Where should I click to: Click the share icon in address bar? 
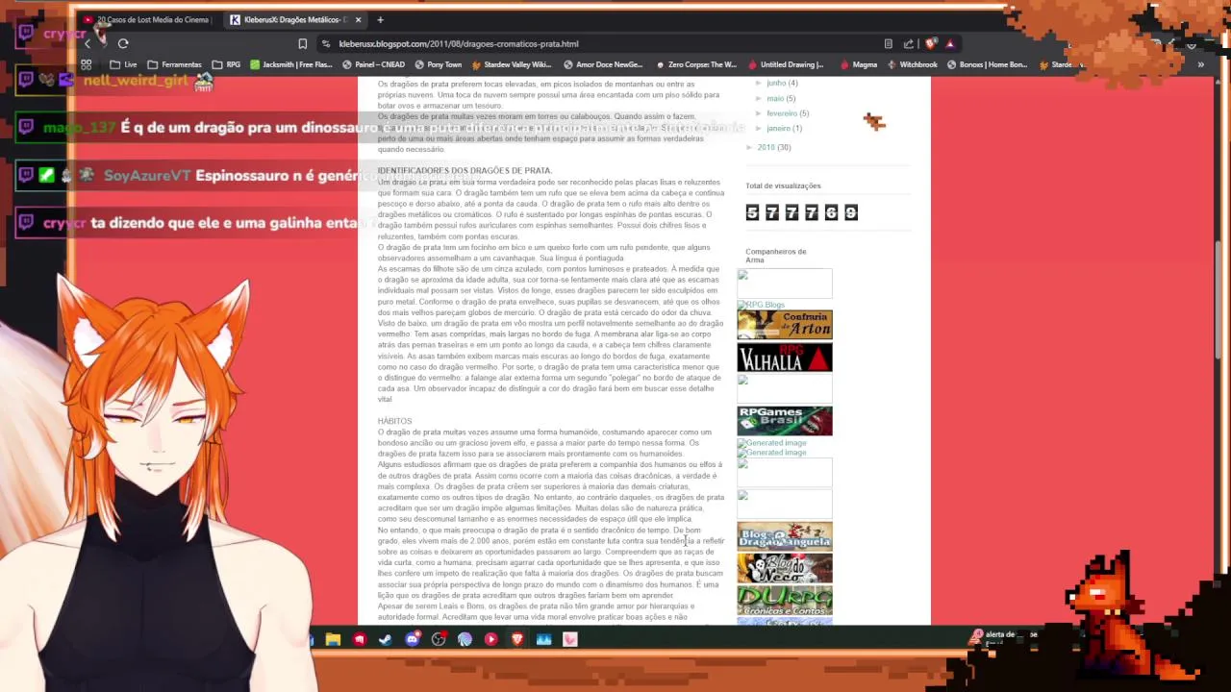(x=908, y=43)
